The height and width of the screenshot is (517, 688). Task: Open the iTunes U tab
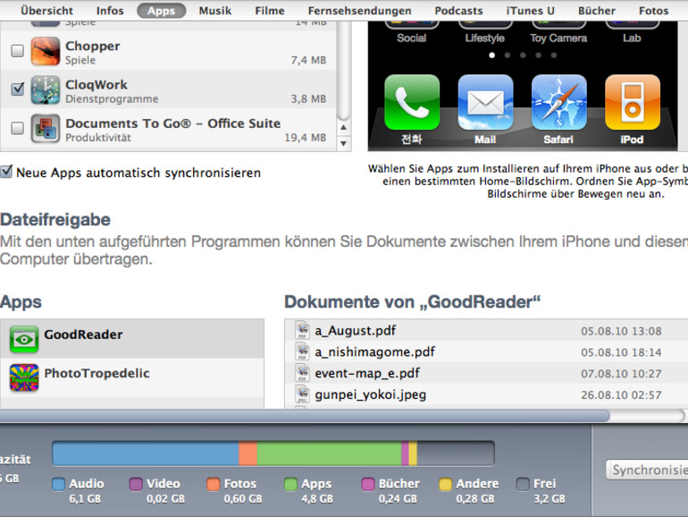(x=531, y=11)
